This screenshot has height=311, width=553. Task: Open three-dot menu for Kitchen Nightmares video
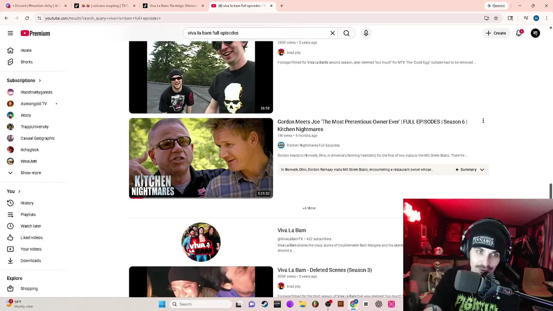(483, 121)
